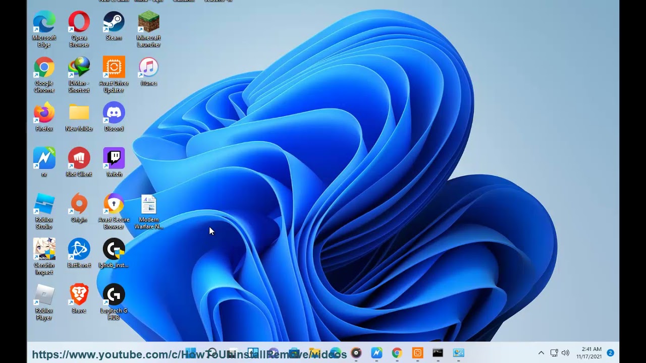Select the Avast Secure Browser icon
This screenshot has height=363, width=646.
pos(114,212)
